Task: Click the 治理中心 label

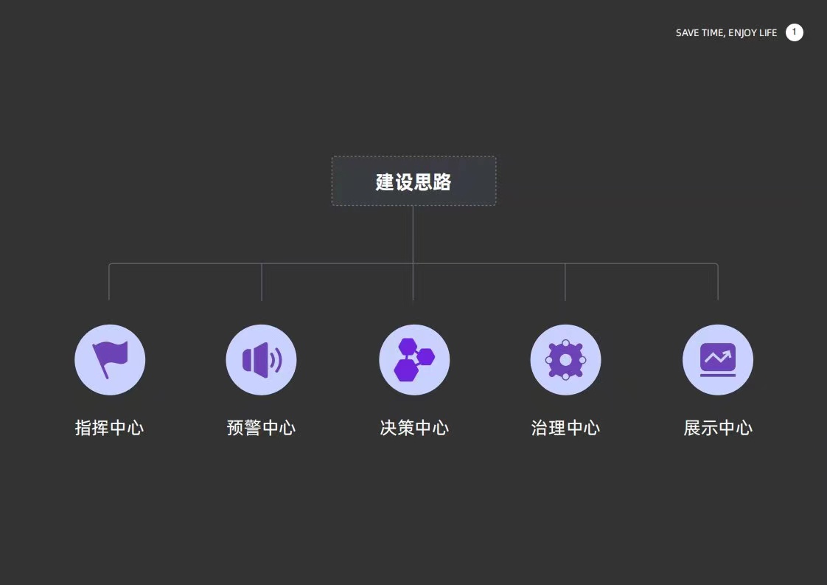Action: 565,428
